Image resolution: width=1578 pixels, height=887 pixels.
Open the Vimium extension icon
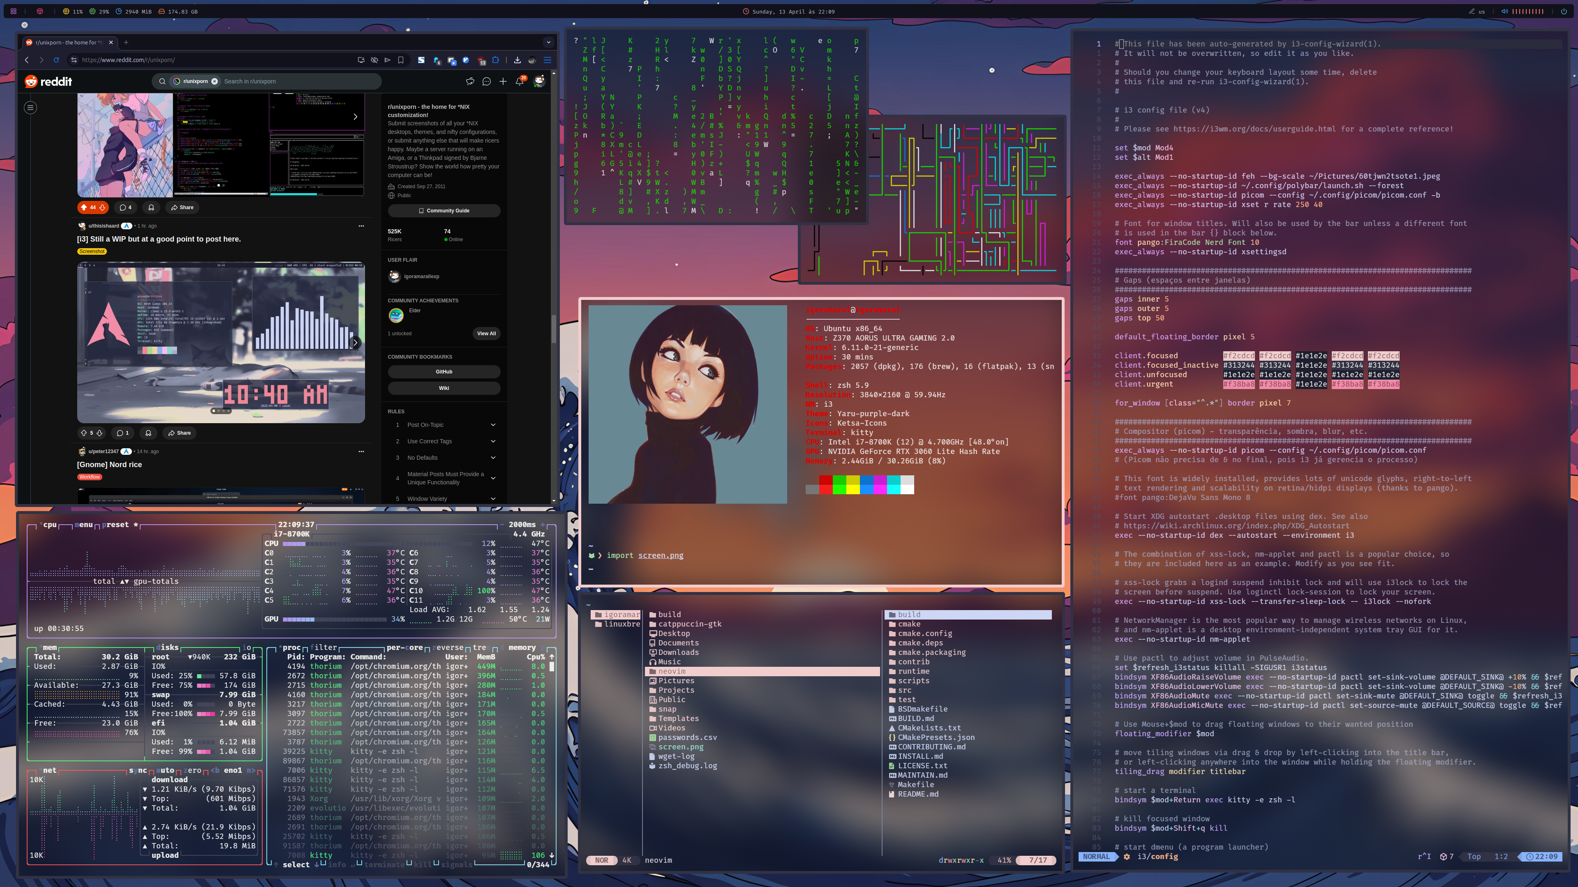click(466, 60)
